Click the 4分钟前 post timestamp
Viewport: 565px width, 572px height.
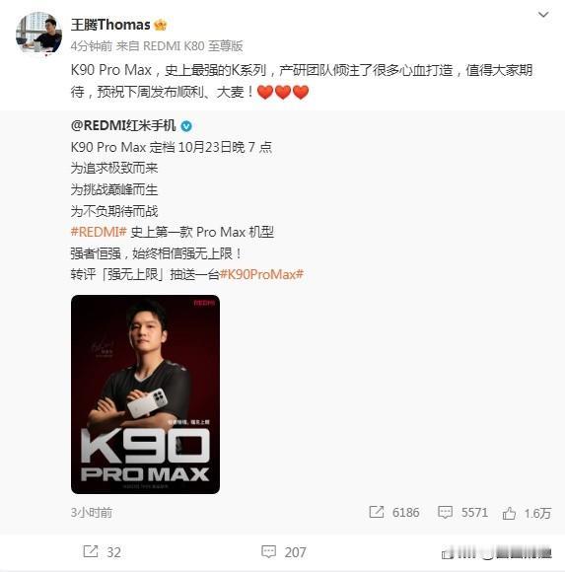tap(91, 46)
